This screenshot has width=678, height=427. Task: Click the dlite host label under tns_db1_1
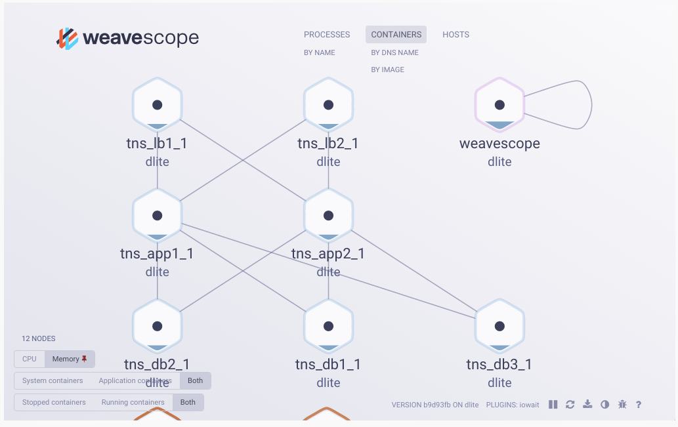click(x=328, y=383)
